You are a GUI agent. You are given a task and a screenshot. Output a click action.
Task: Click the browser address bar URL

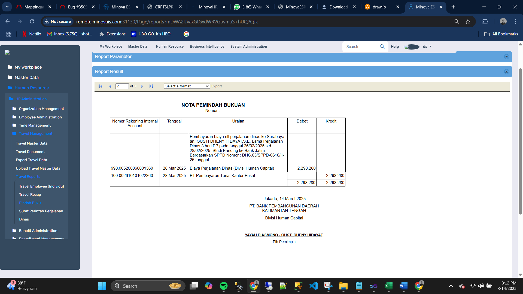[x=167, y=22]
